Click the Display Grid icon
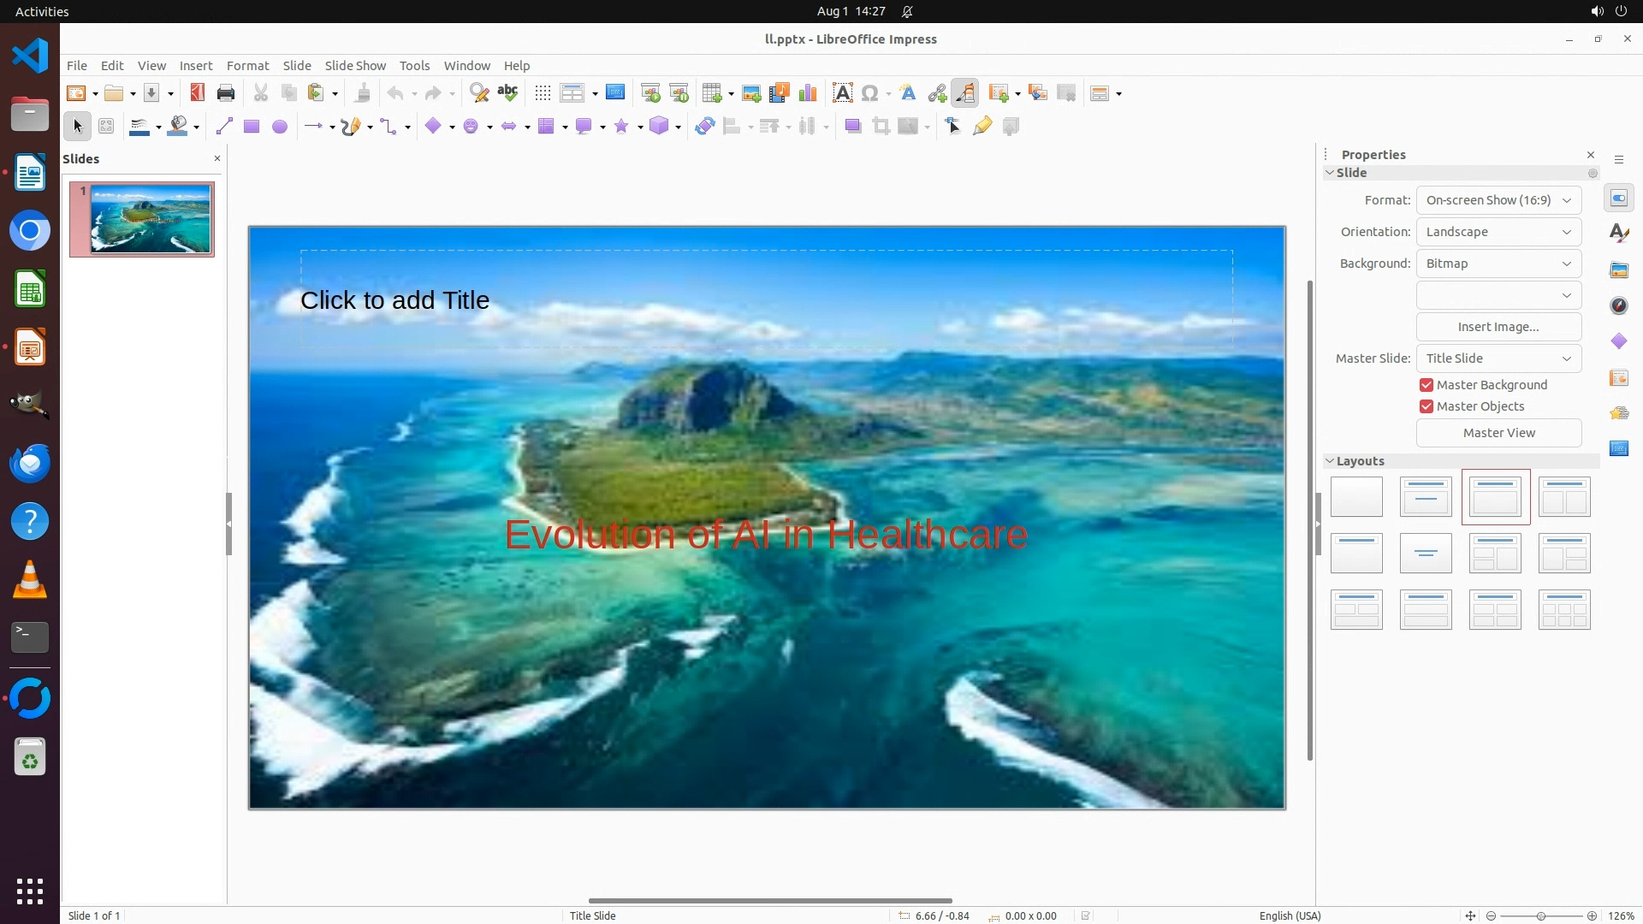The width and height of the screenshot is (1643, 924). click(543, 93)
